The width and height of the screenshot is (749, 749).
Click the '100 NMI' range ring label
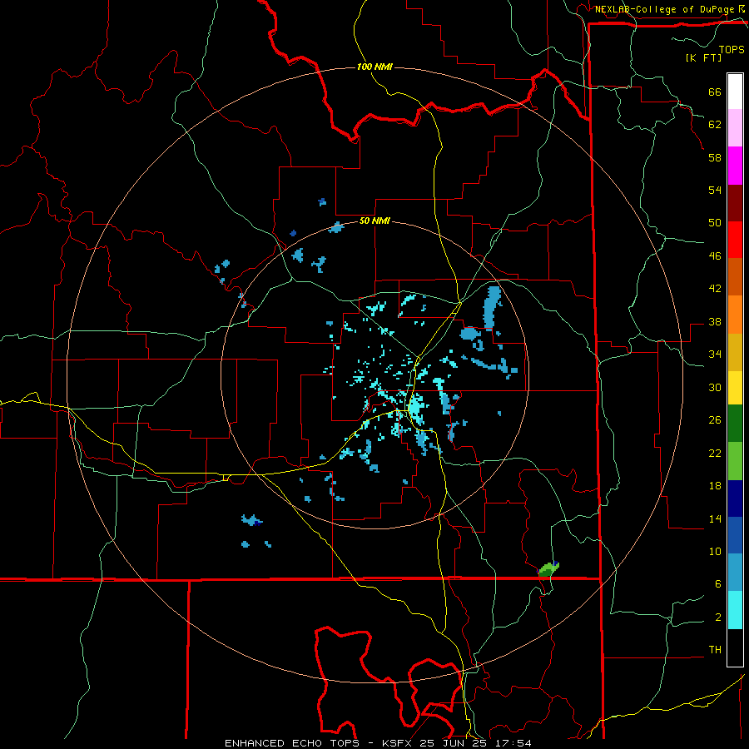point(374,67)
